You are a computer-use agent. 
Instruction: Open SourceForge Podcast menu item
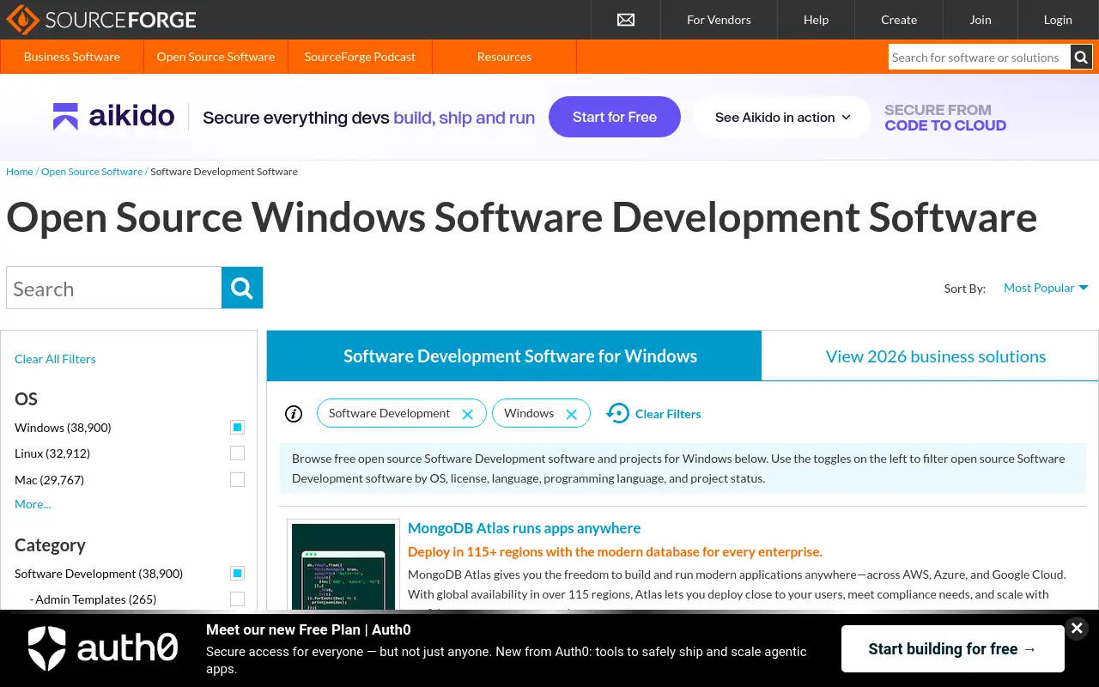tap(360, 57)
